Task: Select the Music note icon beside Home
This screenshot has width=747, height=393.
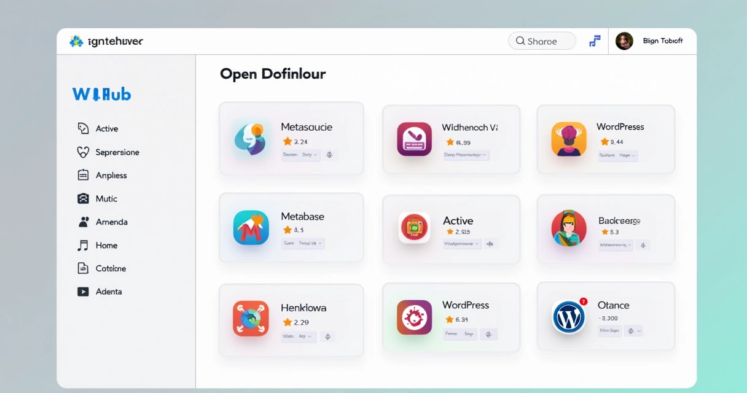Action: [x=83, y=245]
